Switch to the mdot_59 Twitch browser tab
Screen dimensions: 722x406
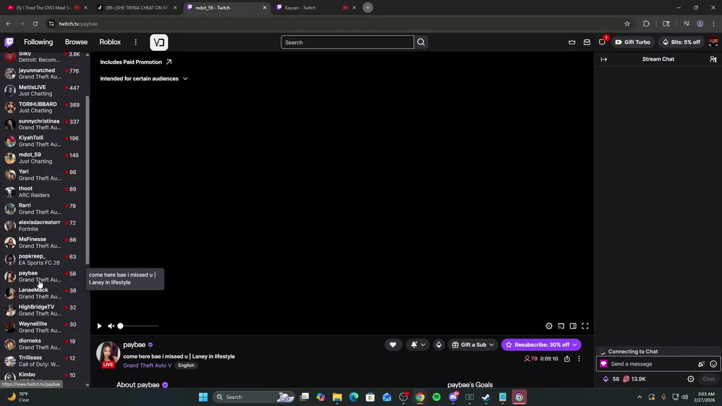pyautogui.click(x=226, y=7)
